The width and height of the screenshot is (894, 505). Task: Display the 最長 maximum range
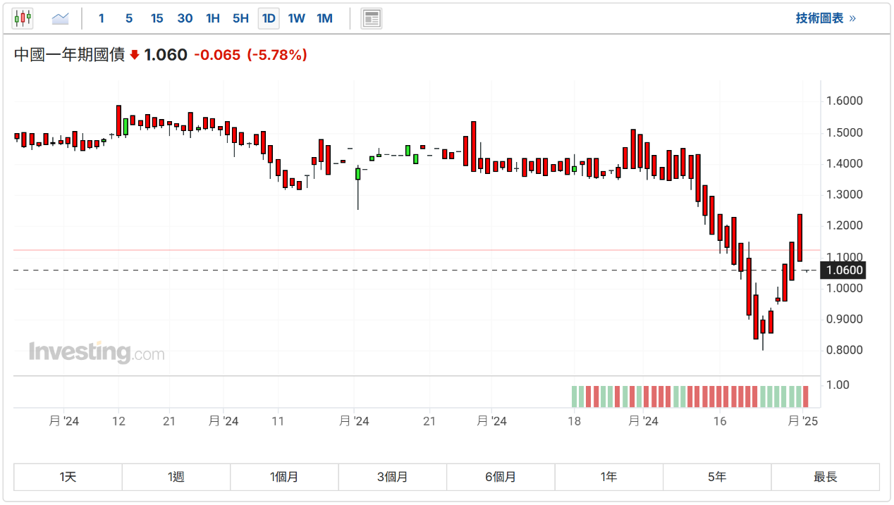825,477
